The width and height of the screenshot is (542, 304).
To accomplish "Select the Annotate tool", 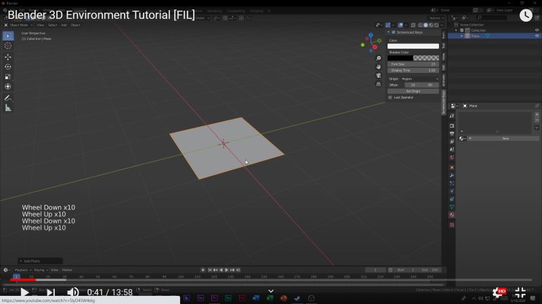I will (x=8, y=98).
